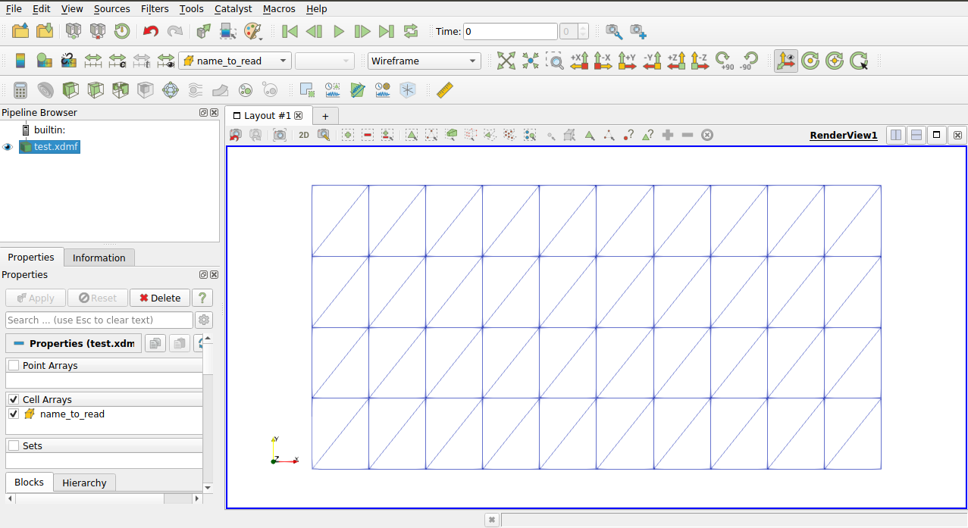Reset the camera with crossed-arrows icon
This screenshot has height=528, width=968.
(x=506, y=61)
